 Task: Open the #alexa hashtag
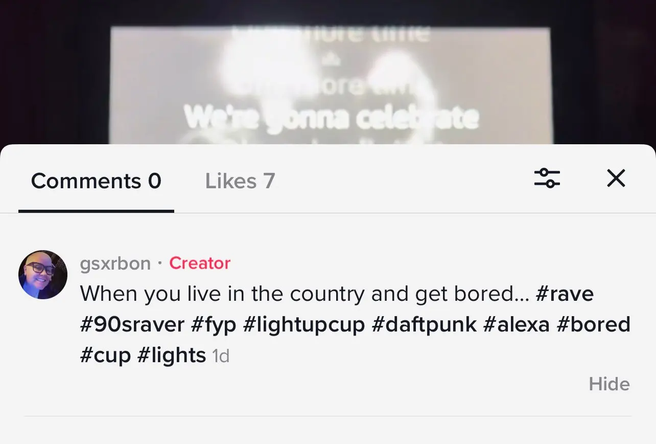pos(516,325)
